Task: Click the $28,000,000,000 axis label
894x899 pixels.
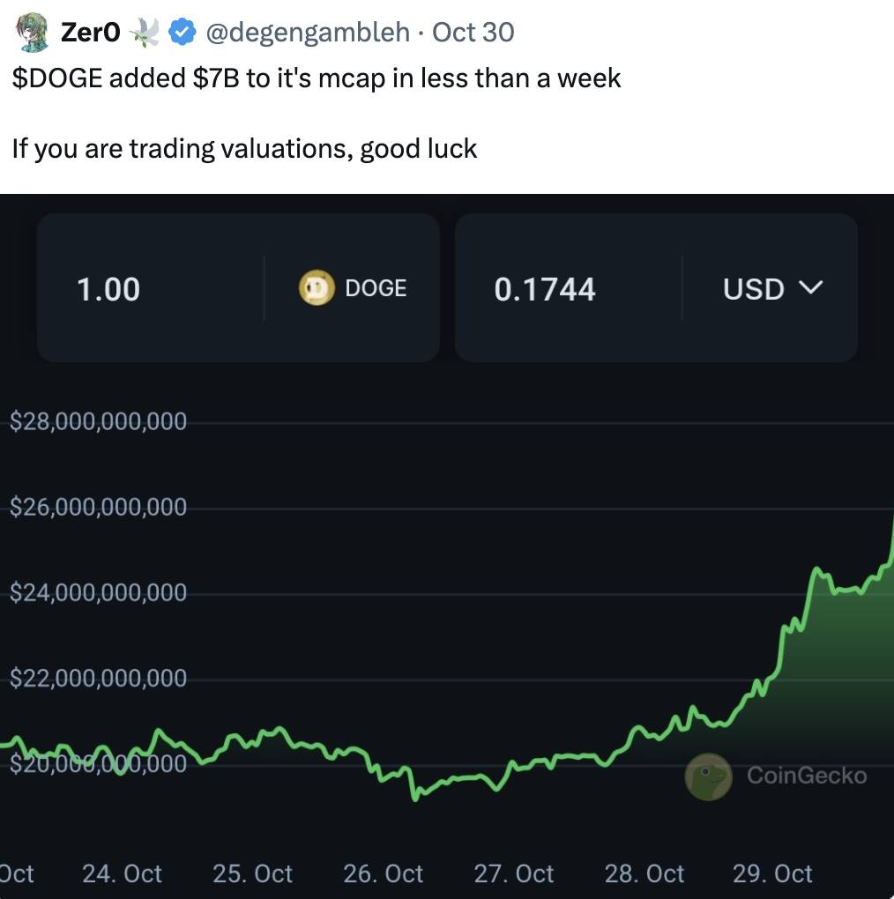Action: tap(99, 421)
